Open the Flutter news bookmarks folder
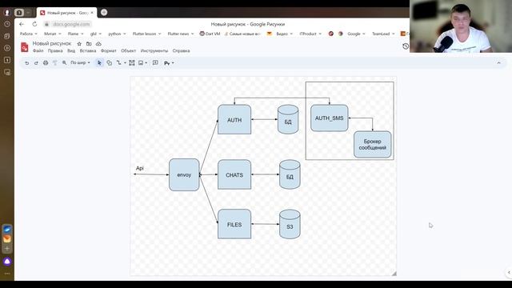The width and height of the screenshot is (512, 288). click(181, 34)
